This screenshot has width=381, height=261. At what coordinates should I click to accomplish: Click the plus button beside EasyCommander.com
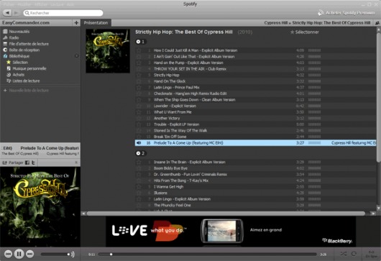(76, 22)
